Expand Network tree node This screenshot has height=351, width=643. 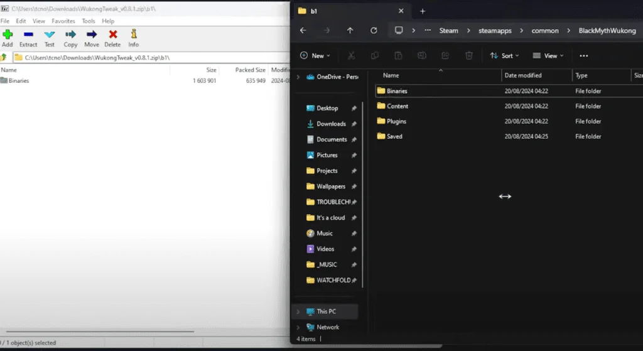(x=298, y=327)
